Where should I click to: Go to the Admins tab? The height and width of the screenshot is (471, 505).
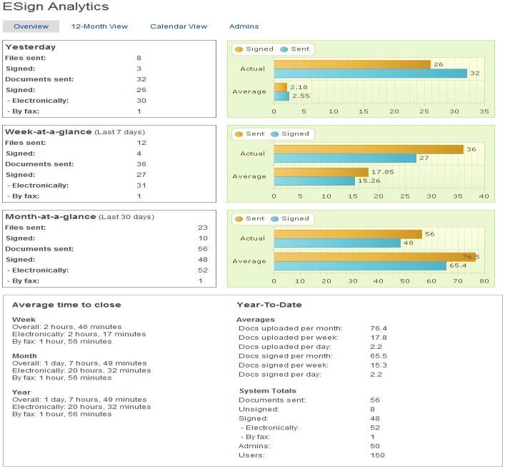(x=244, y=26)
